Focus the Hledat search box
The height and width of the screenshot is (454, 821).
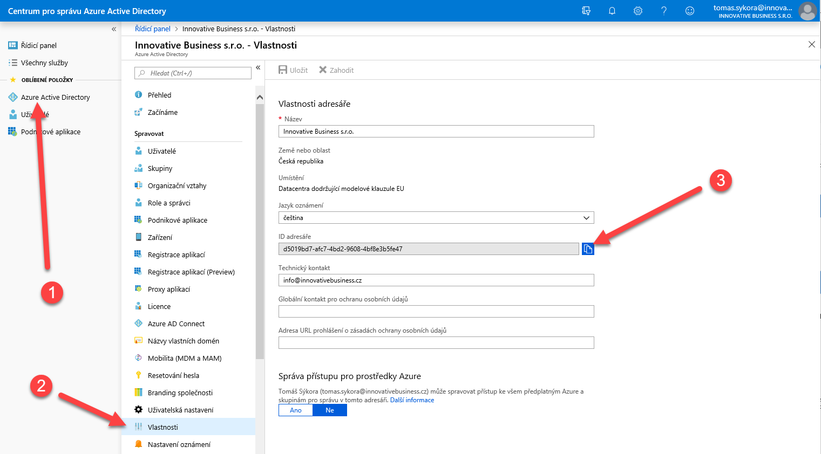point(193,73)
